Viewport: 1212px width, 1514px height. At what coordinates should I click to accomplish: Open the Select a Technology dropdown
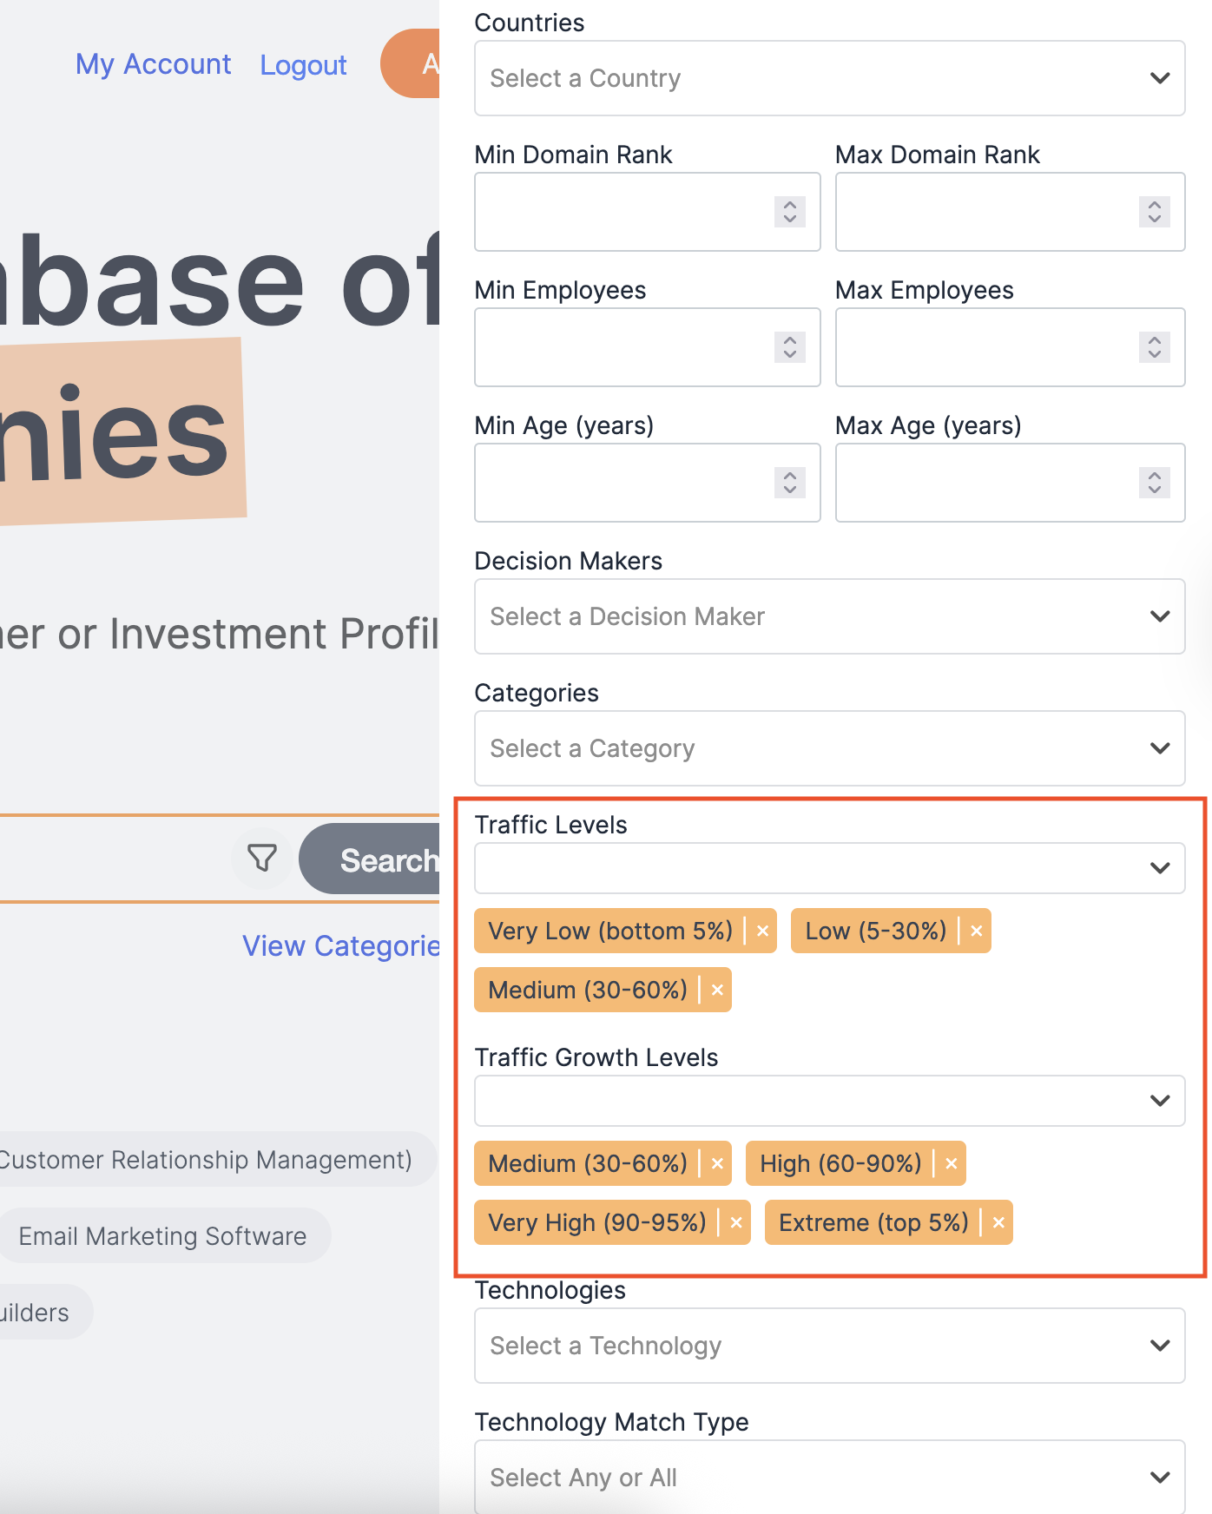(830, 1346)
